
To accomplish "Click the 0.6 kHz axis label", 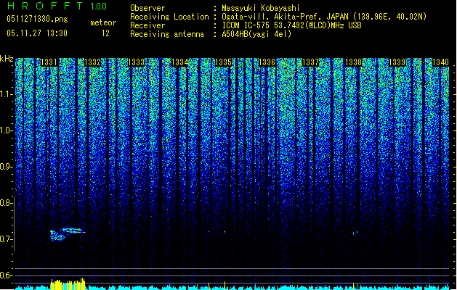I will [7, 275].
